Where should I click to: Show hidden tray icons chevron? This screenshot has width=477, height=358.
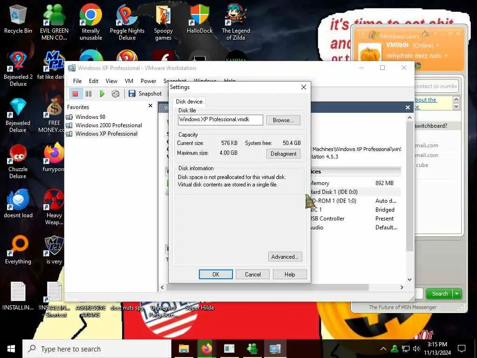pyautogui.click(x=383, y=349)
